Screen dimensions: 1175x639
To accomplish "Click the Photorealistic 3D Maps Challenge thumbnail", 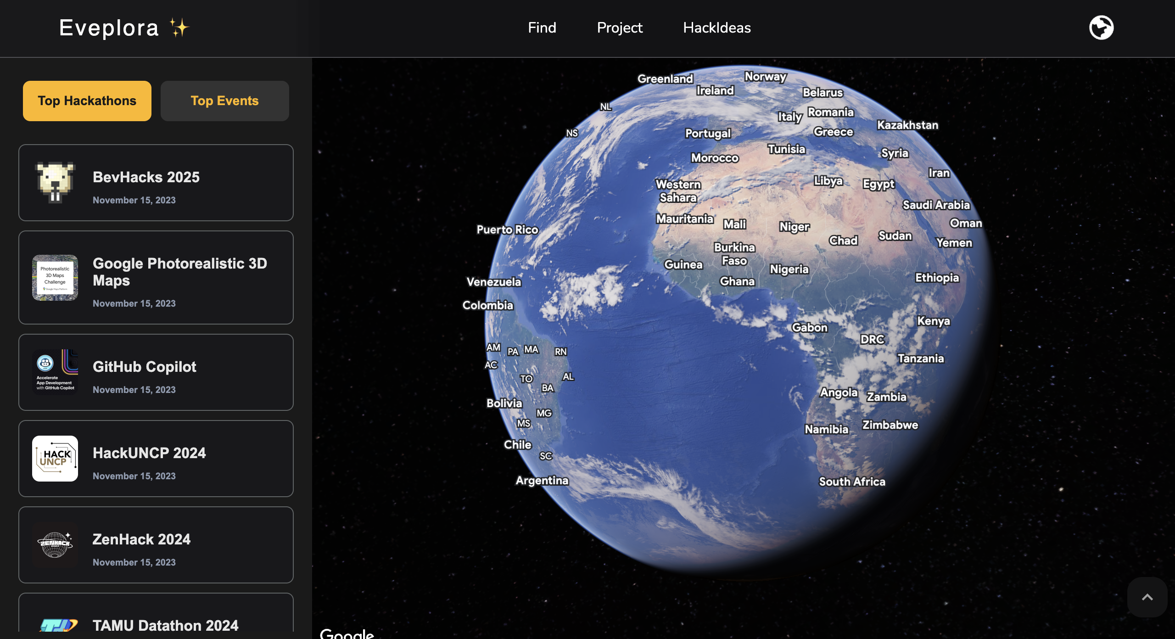I will click(55, 277).
